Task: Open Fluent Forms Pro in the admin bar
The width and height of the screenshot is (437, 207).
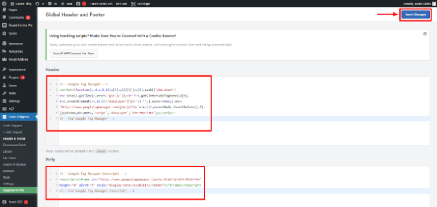Action: pos(101,4)
